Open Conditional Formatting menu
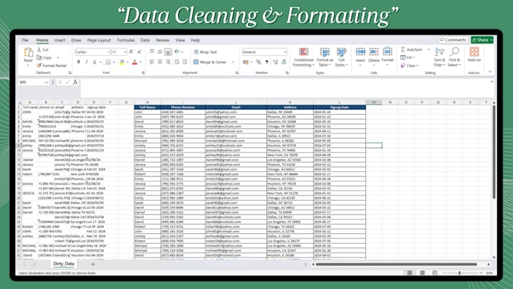The image size is (513, 289). (x=303, y=57)
